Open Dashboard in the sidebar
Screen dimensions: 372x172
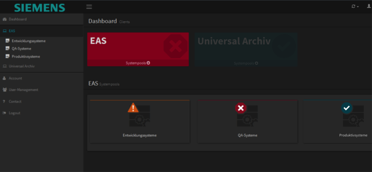coord(42,19)
